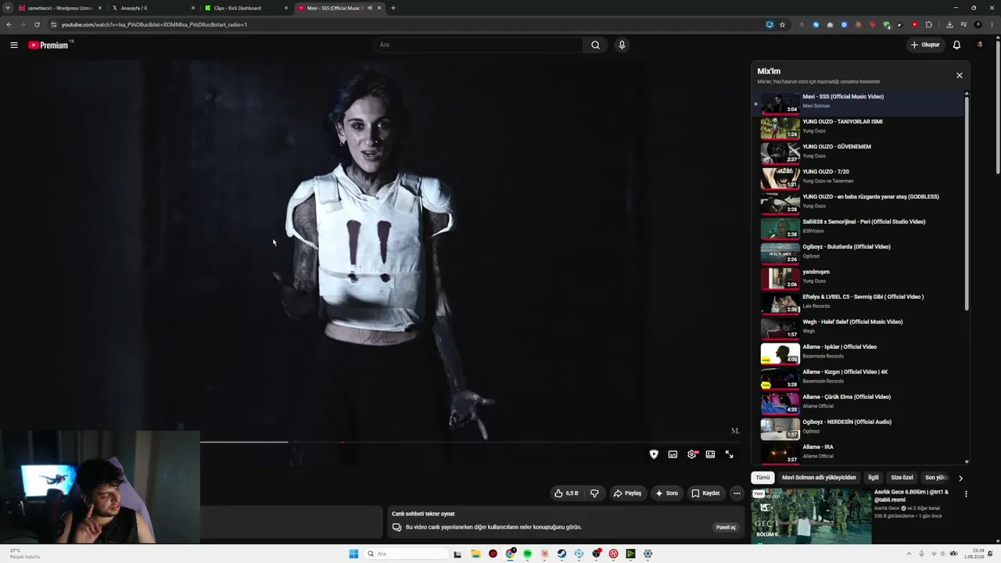Open Chrome extensions puzzle menu
The height and width of the screenshot is (563, 1001).
click(x=929, y=24)
